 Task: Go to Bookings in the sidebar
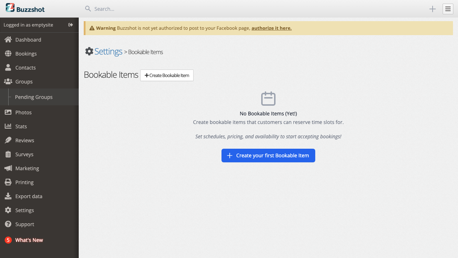click(39, 54)
